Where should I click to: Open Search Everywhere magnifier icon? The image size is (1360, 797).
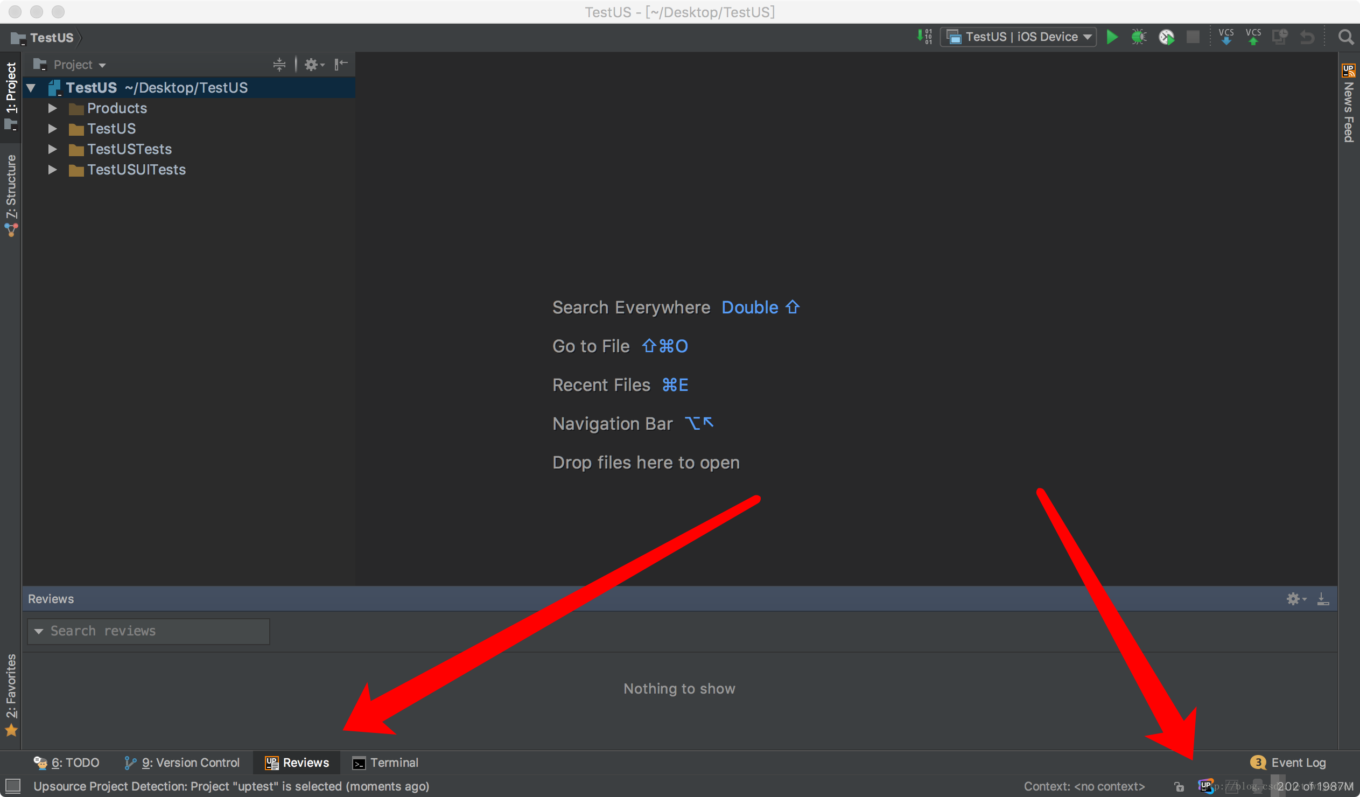[x=1346, y=37]
